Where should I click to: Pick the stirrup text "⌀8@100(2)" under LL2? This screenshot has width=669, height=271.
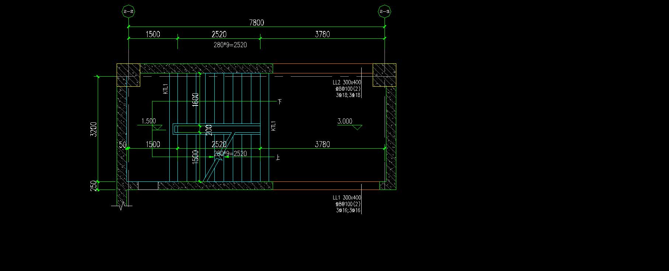click(348, 89)
